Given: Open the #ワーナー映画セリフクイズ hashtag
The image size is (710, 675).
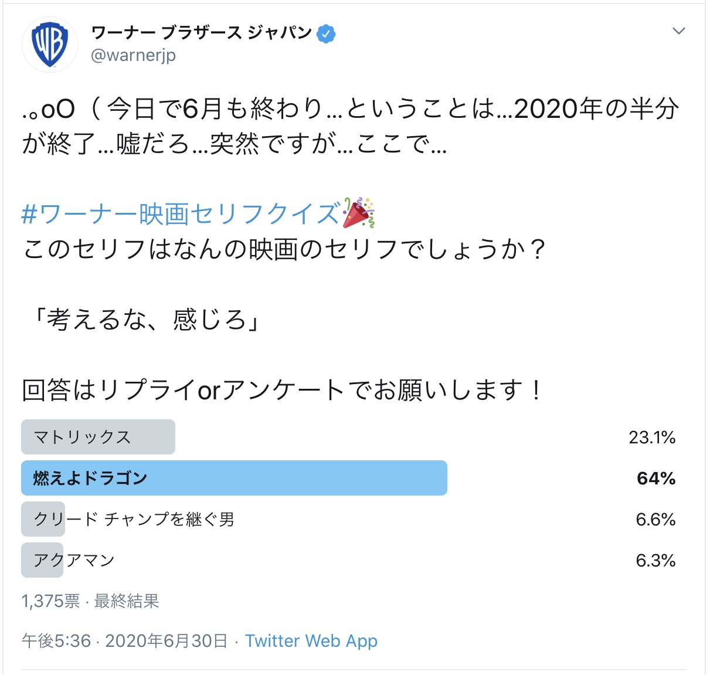Looking at the screenshot, I should (x=180, y=214).
